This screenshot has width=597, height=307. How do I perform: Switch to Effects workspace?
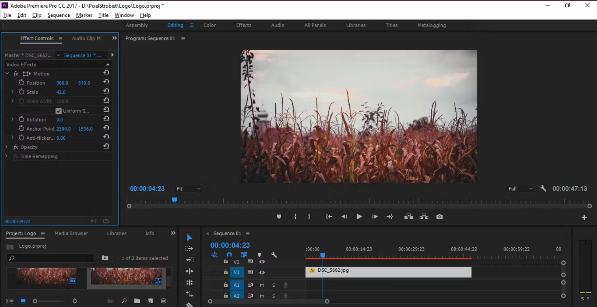point(244,25)
